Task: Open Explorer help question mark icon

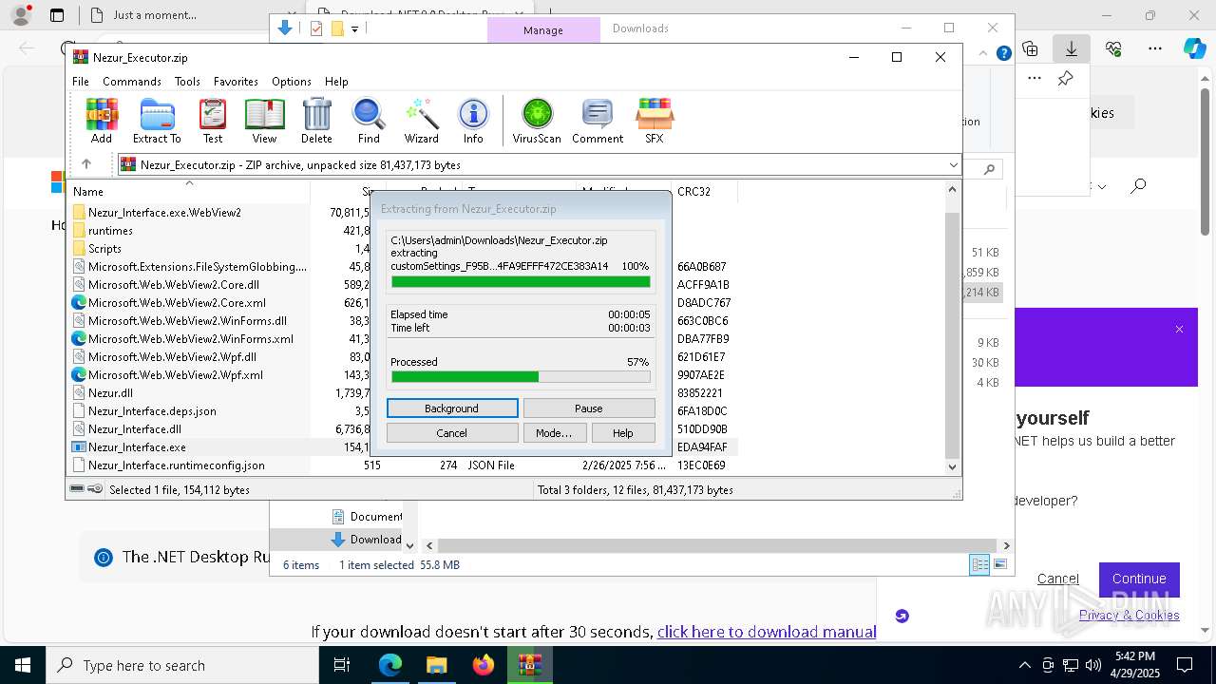Action: point(1003,53)
